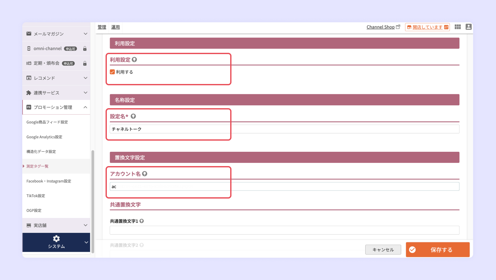
Task: Click the キャンセル button
Action: pyautogui.click(x=383, y=250)
